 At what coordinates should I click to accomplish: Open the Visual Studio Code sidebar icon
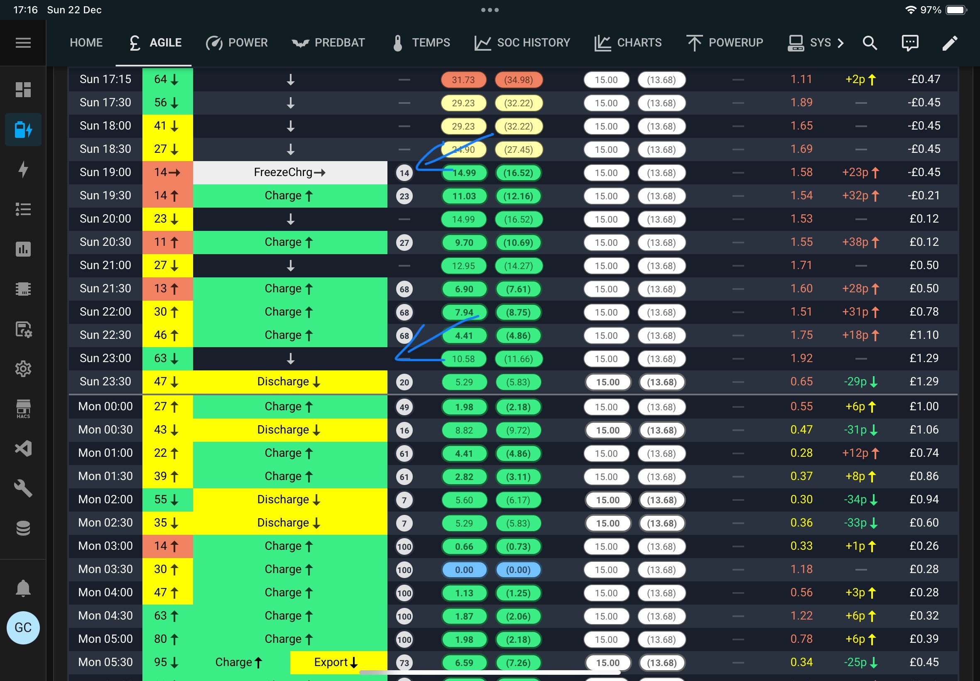click(23, 448)
